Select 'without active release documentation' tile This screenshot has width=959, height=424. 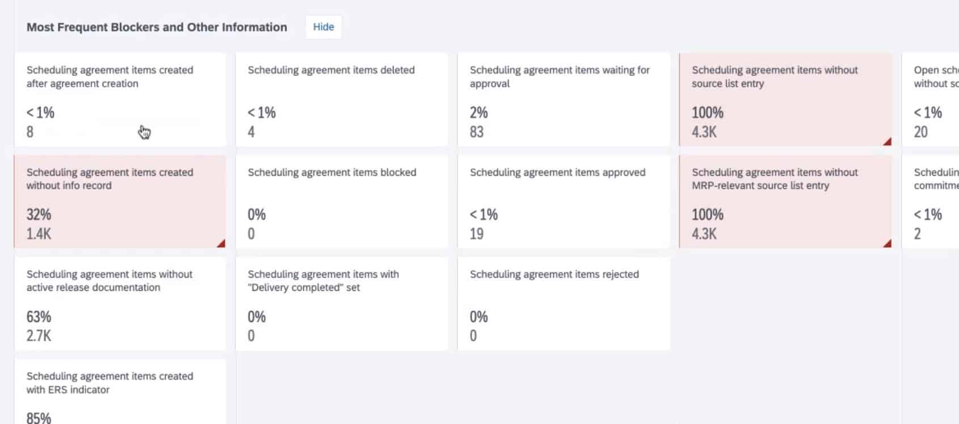tap(120, 304)
